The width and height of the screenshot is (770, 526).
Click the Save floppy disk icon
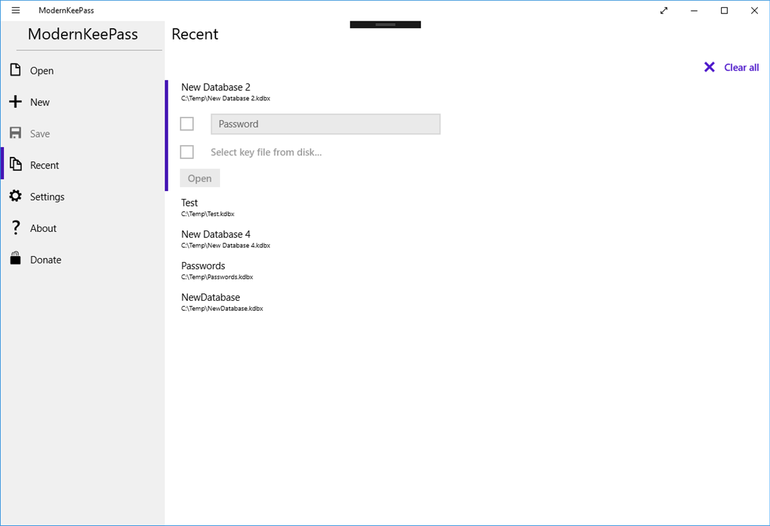(x=15, y=133)
